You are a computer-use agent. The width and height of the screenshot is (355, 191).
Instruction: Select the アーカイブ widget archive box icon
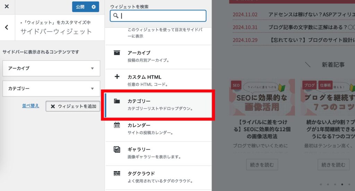coord(117,53)
